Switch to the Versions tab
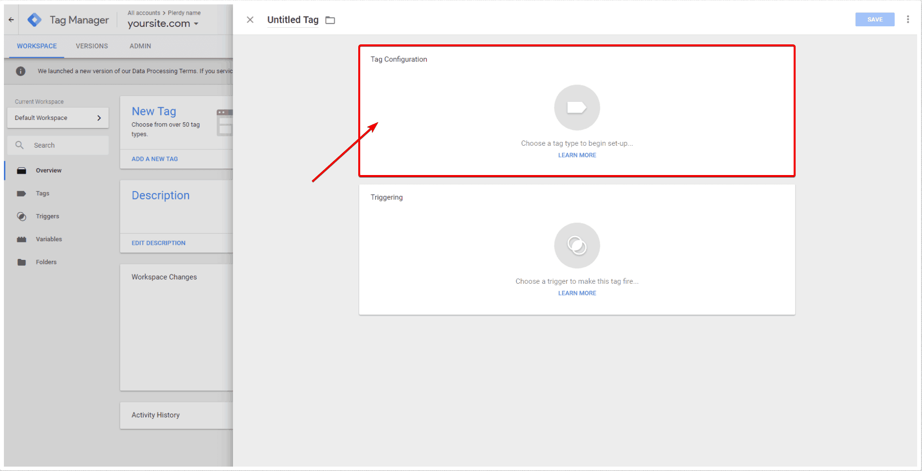The width and height of the screenshot is (922, 471). coord(92,46)
